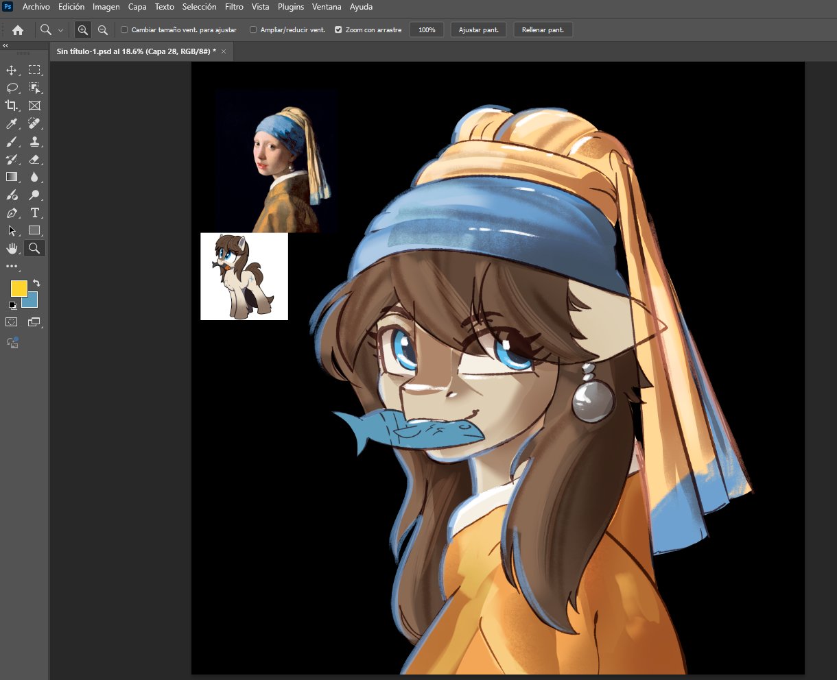
Task: Activate the Zoom Out mode button
Action: click(103, 30)
